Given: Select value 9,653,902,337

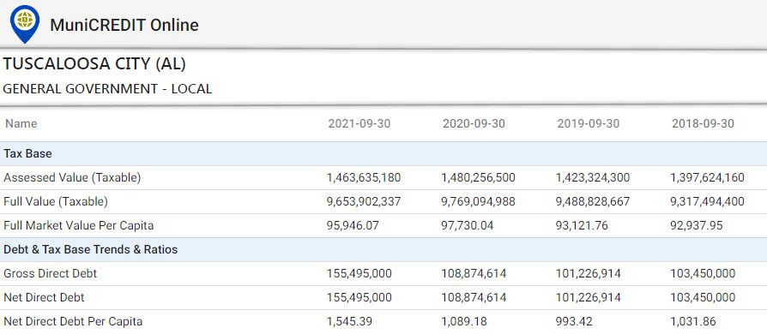Looking at the screenshot, I should point(364,201).
